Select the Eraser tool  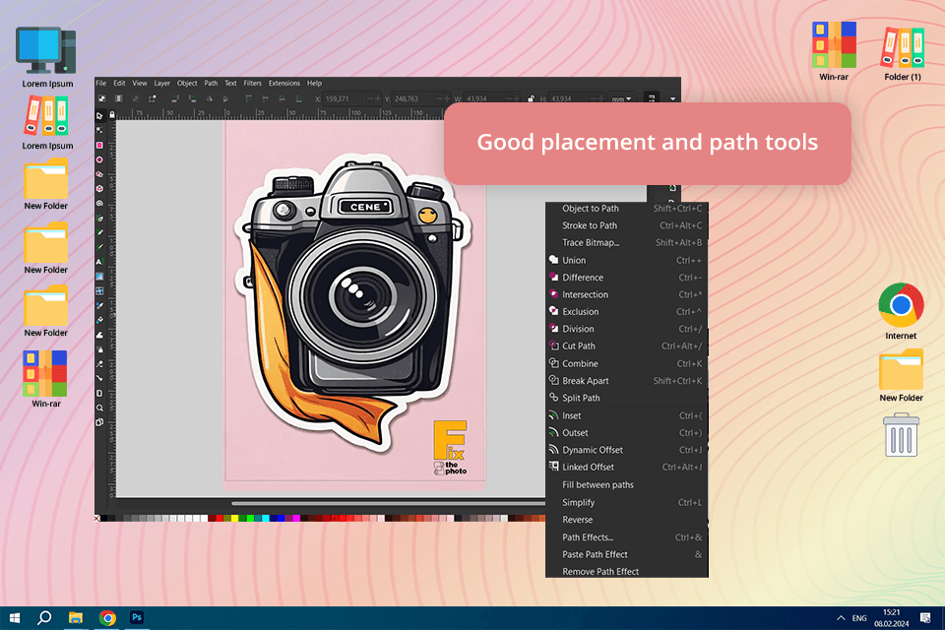(x=99, y=363)
